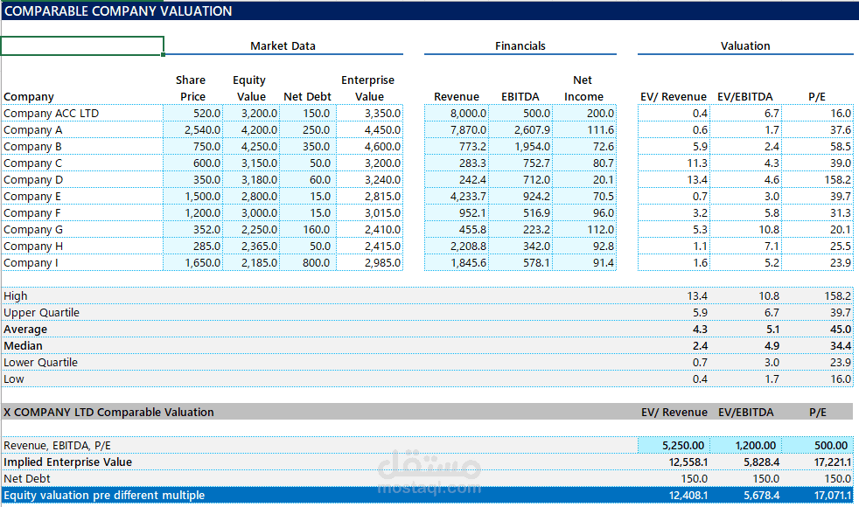Select EBITDA 1,954.0 of Company B
This screenshot has height=507, width=859.
(x=520, y=147)
